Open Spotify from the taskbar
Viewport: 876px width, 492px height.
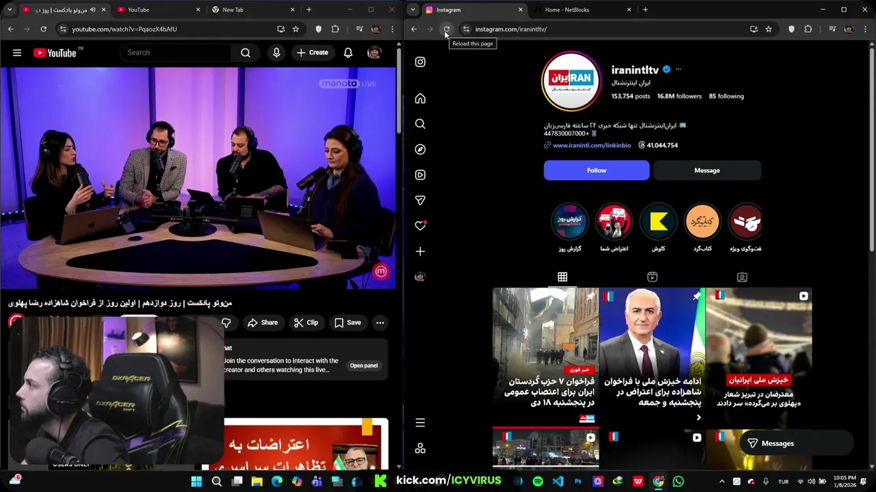pyautogui.click(x=538, y=482)
